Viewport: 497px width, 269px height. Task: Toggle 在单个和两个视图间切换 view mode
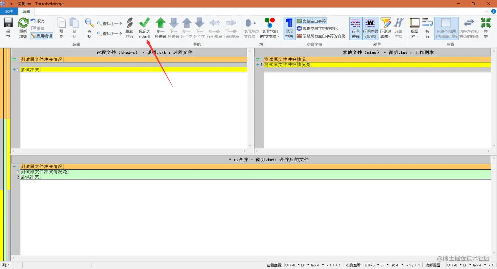point(446,28)
